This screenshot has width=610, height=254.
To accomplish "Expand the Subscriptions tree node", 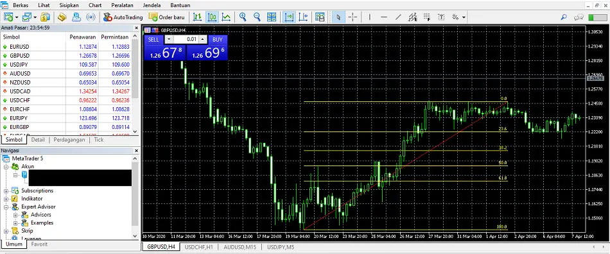I will click(x=6, y=190).
